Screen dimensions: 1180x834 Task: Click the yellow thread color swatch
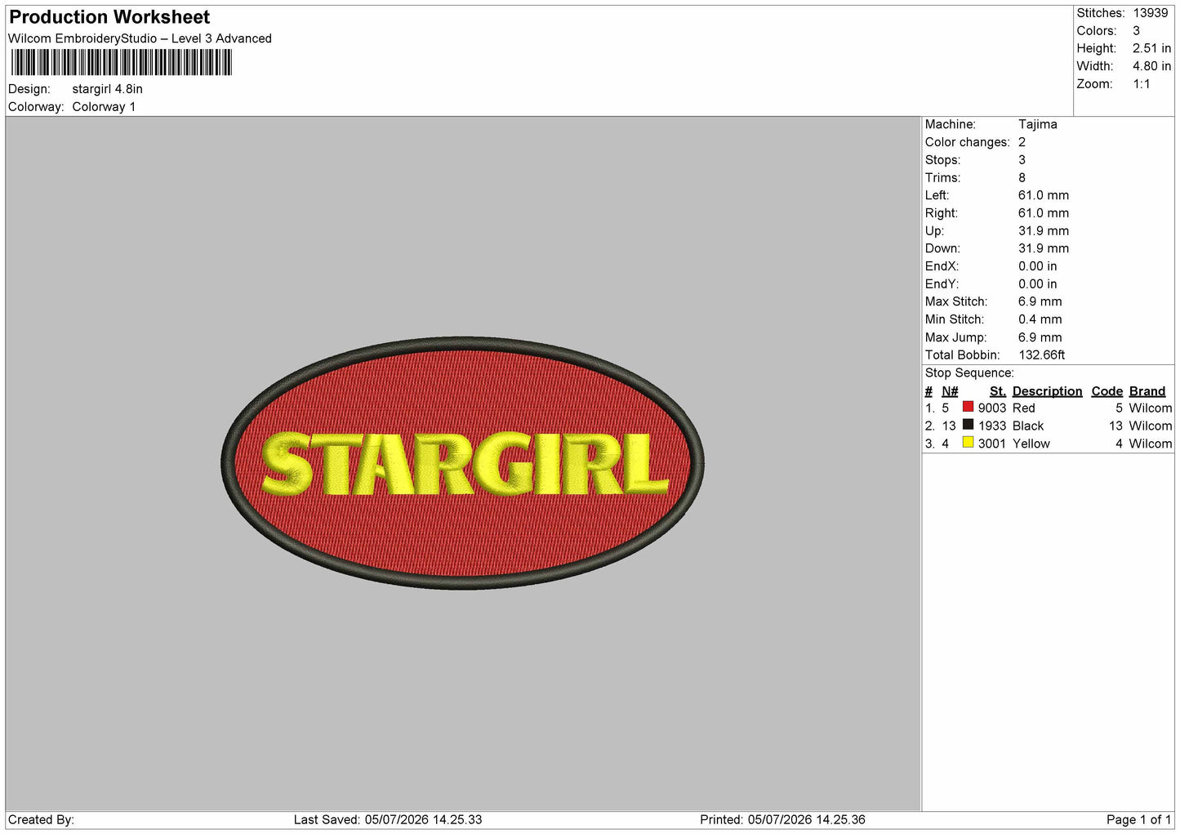(968, 443)
